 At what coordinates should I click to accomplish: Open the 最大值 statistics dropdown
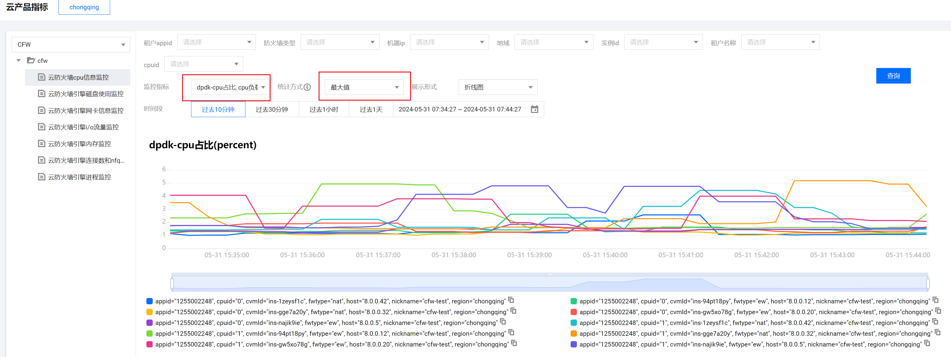click(364, 87)
